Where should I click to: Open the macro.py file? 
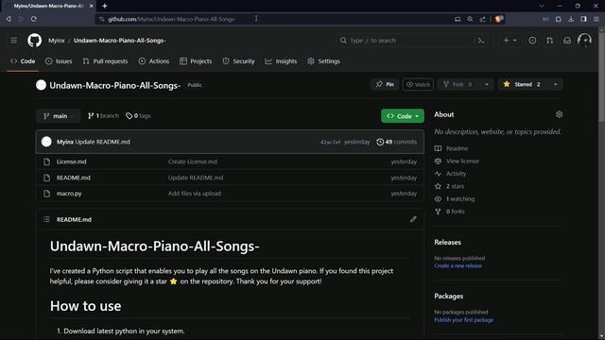[x=69, y=194]
